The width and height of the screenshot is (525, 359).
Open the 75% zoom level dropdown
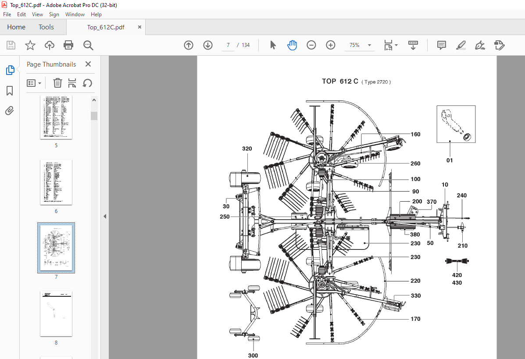point(370,45)
